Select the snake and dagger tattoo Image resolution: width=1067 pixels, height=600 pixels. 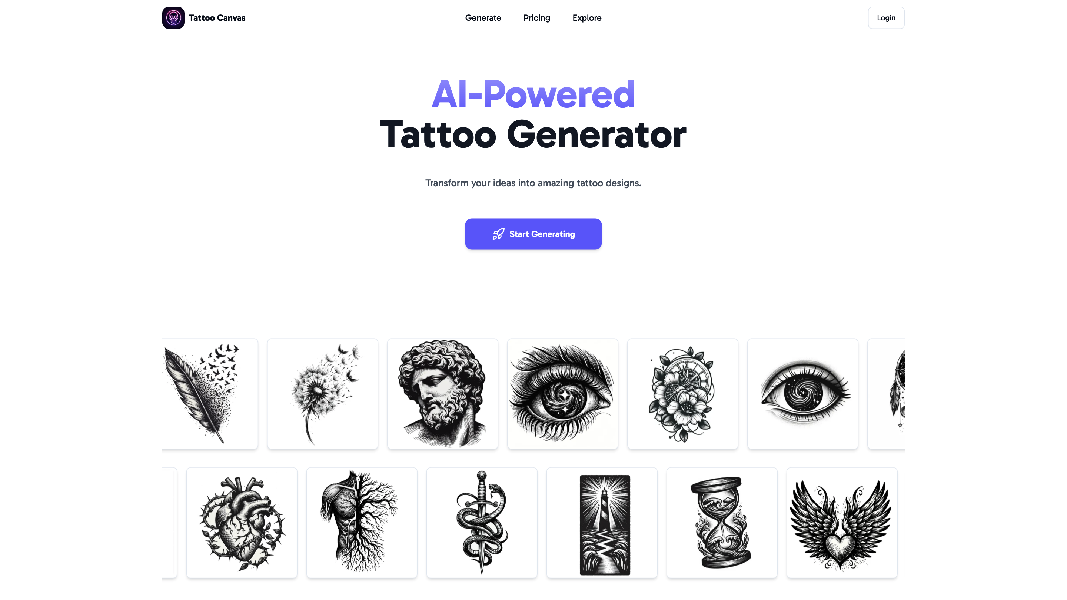pos(482,523)
